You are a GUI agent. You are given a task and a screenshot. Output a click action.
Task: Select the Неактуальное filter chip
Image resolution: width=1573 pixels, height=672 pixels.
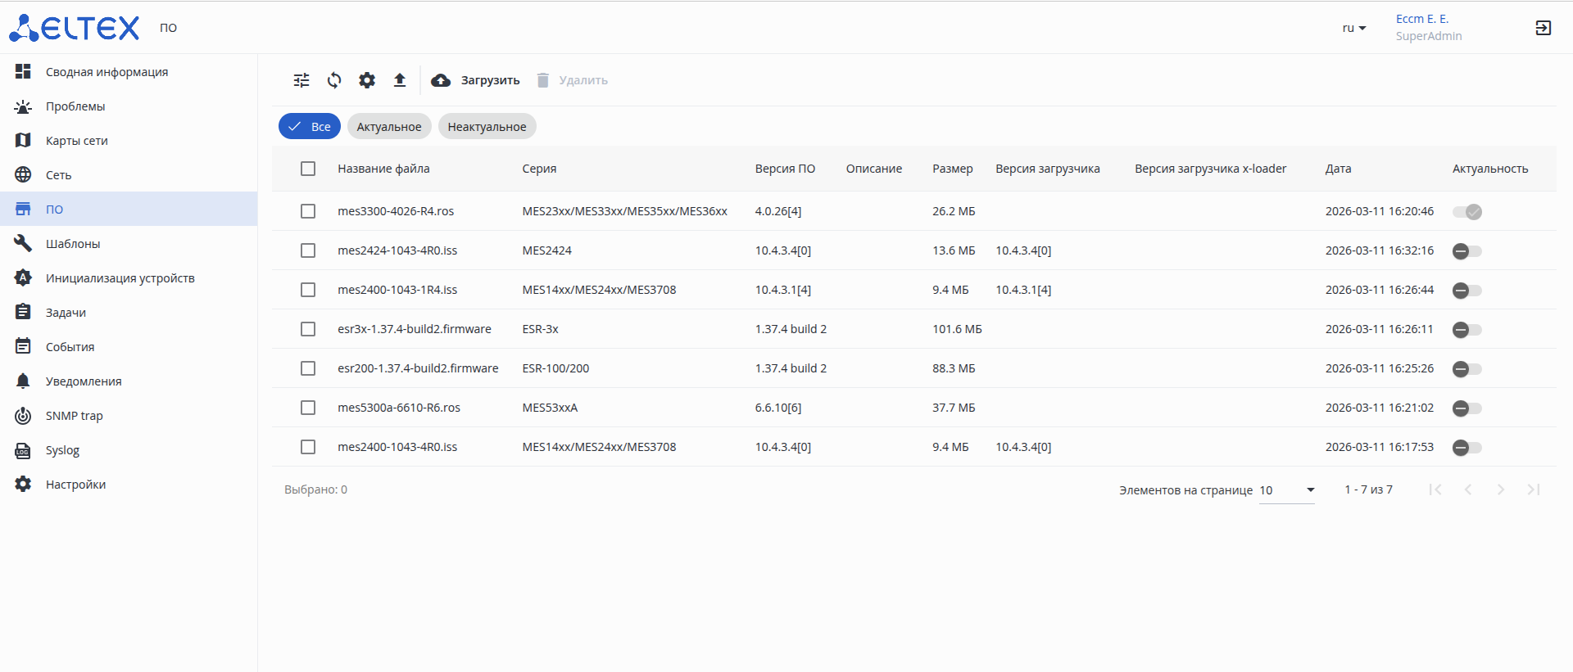click(487, 127)
